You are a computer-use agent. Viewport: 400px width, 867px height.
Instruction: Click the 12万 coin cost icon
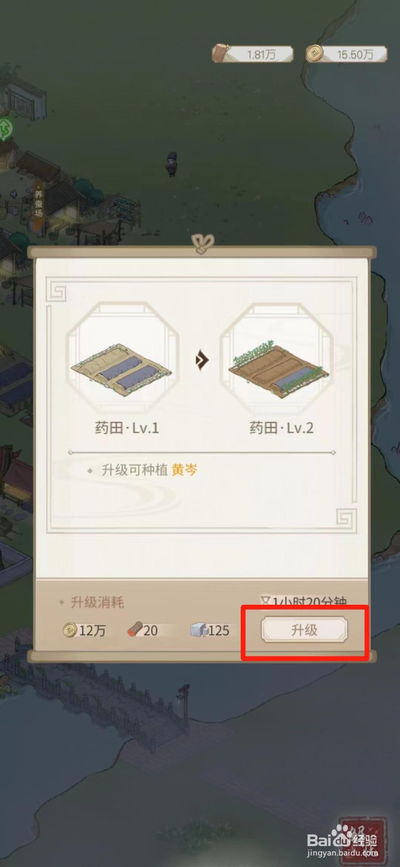[x=69, y=630]
